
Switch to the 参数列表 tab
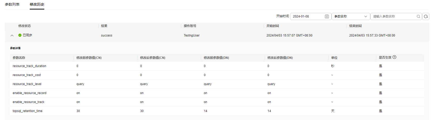(x=12, y=4)
